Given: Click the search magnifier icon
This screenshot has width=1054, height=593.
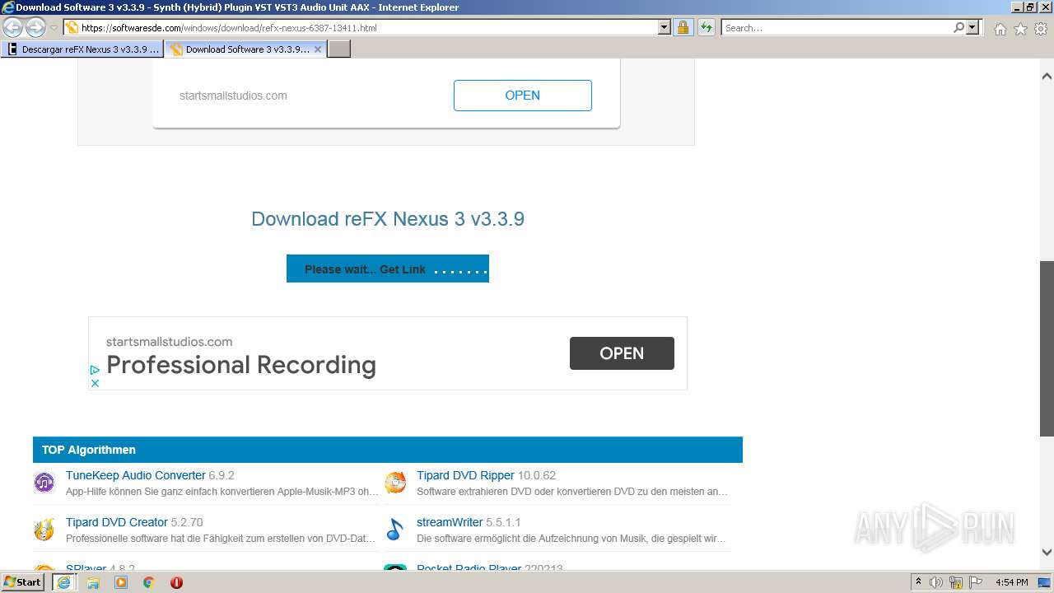Looking at the screenshot, I should [958, 27].
